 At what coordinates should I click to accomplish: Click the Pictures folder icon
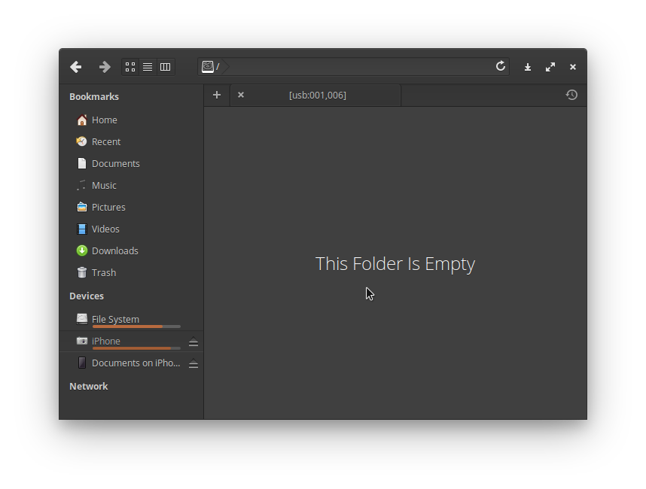pyautogui.click(x=82, y=207)
